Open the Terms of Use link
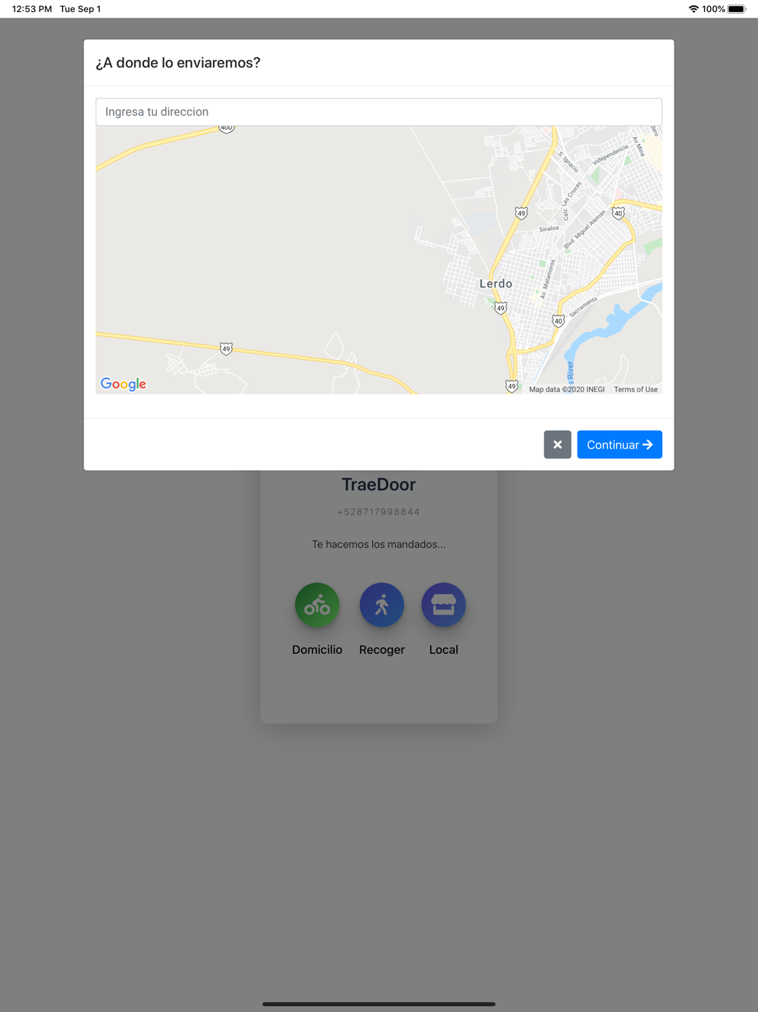 (x=636, y=389)
